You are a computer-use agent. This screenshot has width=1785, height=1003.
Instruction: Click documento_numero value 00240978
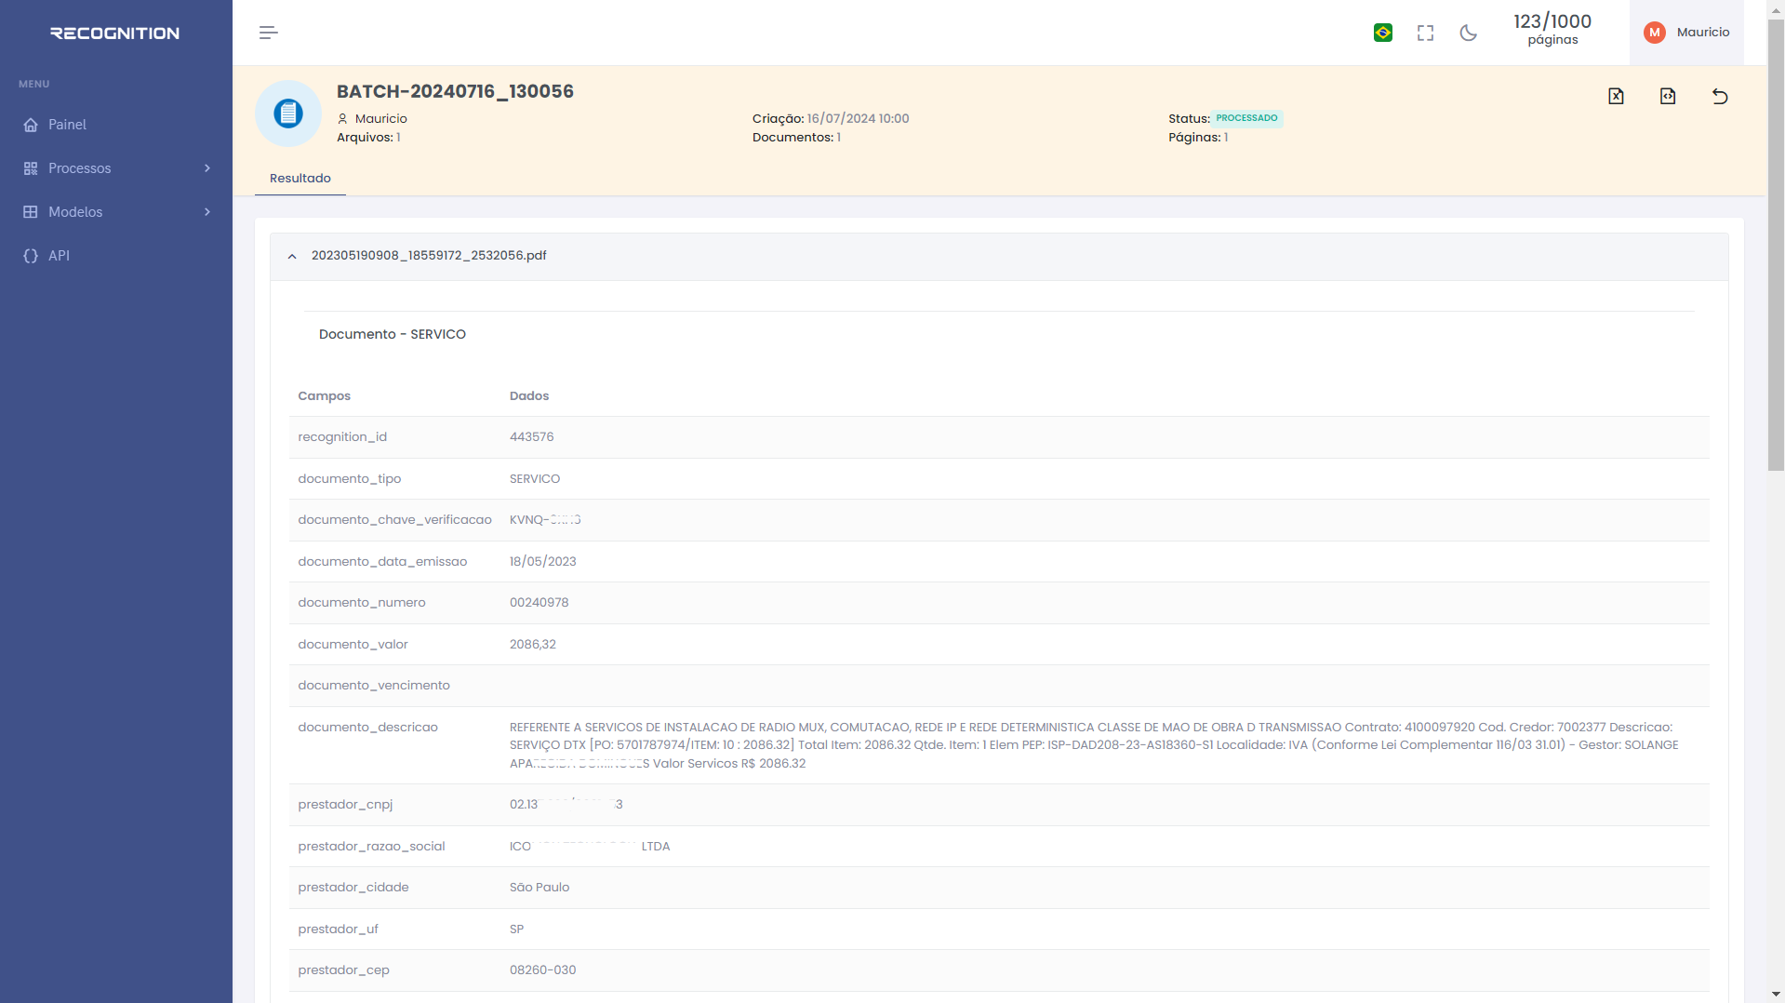[x=539, y=603]
